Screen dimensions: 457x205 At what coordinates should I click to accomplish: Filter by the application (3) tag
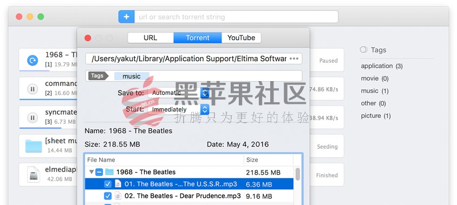[382, 66]
